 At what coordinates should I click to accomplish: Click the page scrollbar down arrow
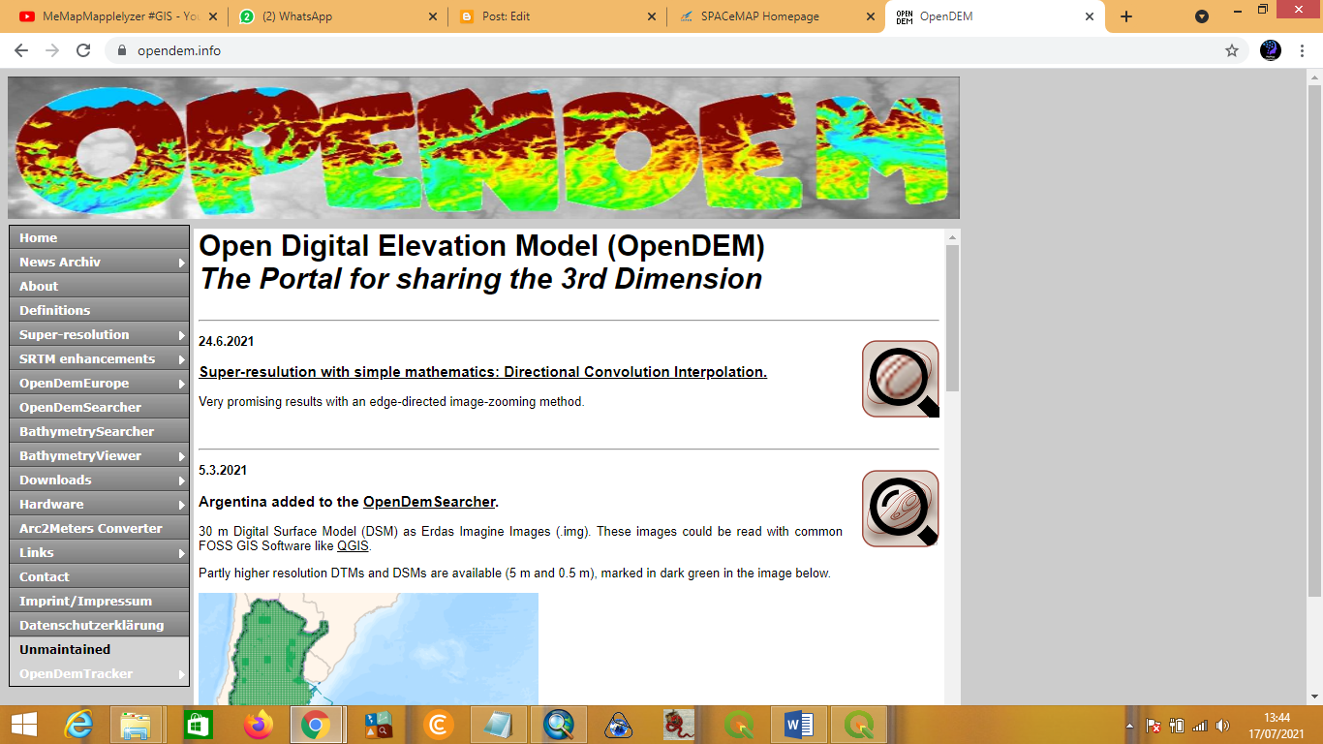click(x=1314, y=696)
